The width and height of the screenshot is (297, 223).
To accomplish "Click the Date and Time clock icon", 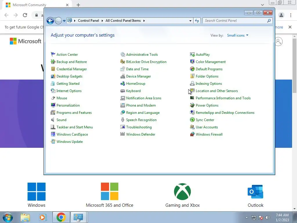I will 123,69.
